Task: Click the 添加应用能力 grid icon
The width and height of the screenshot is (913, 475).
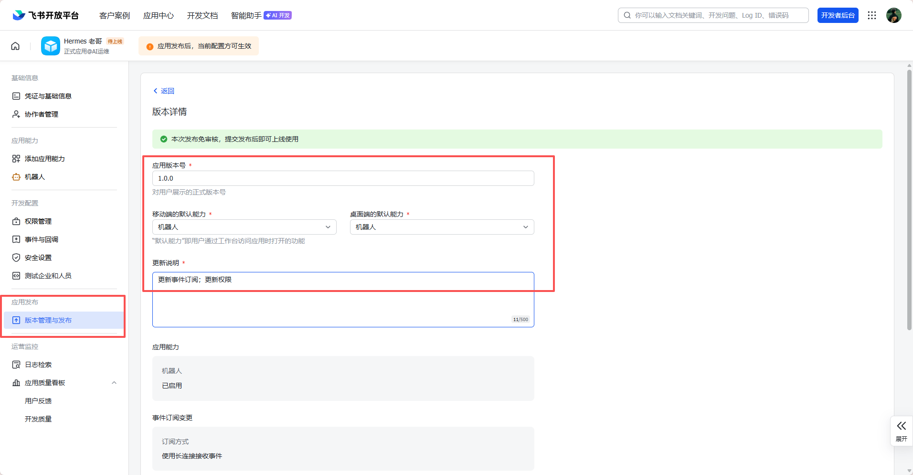Action: (x=16, y=159)
